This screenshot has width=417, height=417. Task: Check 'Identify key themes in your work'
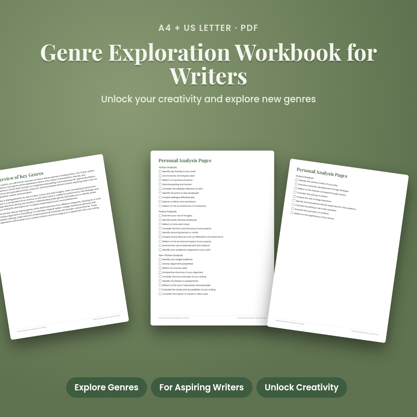click(160, 171)
